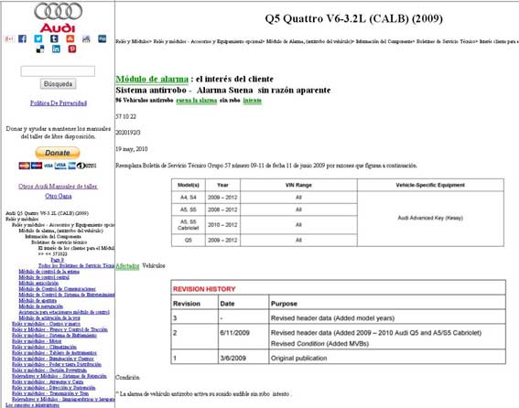
Task: Open Asistencia para estacionarse módulo de control link
Action: pyautogui.click(x=64, y=312)
